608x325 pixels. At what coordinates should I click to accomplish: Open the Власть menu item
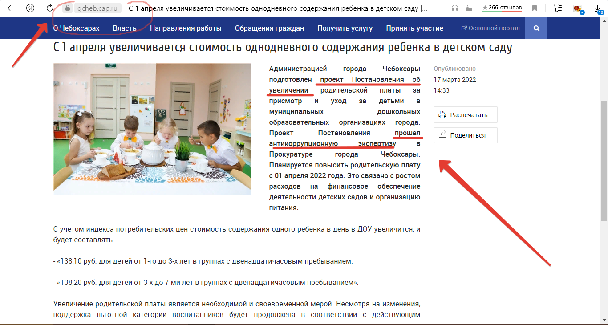125,28
